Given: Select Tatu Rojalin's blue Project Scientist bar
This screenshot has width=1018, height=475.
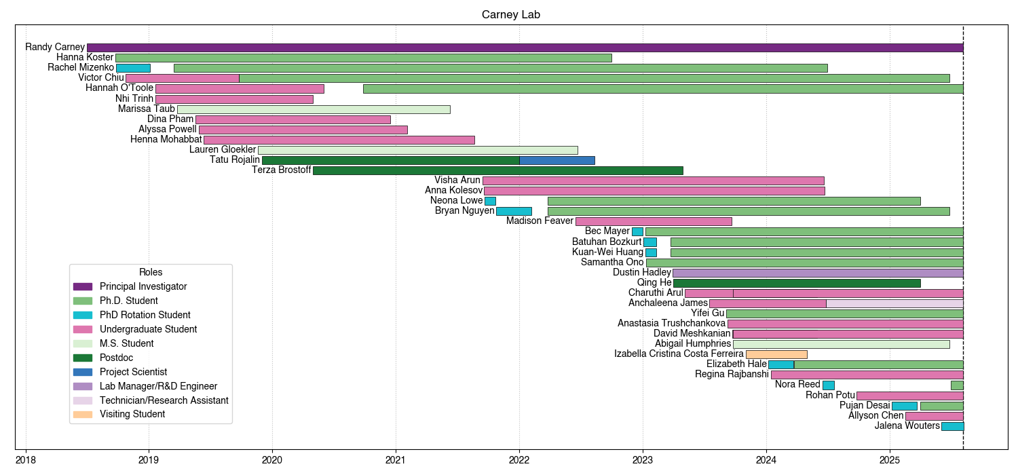Looking at the screenshot, I should point(557,160).
